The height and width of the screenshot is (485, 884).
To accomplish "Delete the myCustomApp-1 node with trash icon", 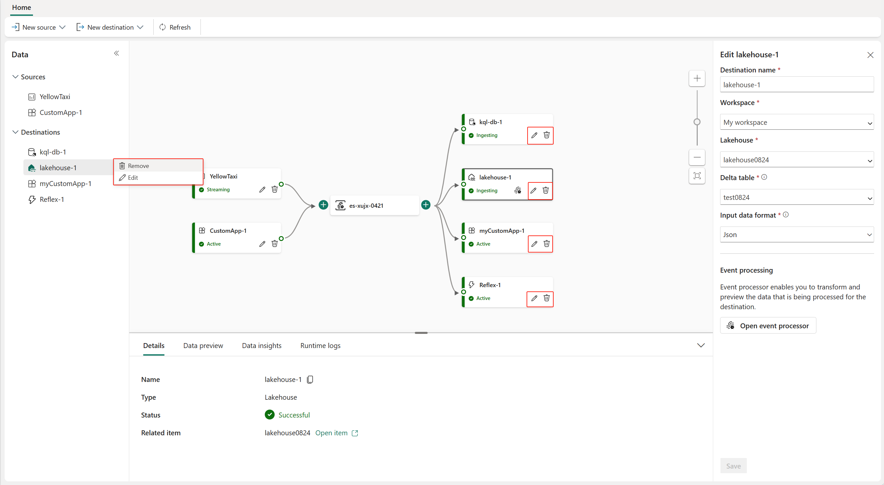I will pyautogui.click(x=546, y=244).
